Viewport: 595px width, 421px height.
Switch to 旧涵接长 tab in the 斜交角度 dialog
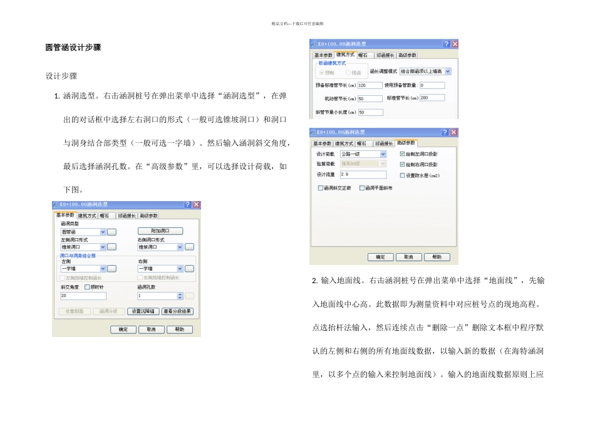pos(127,216)
